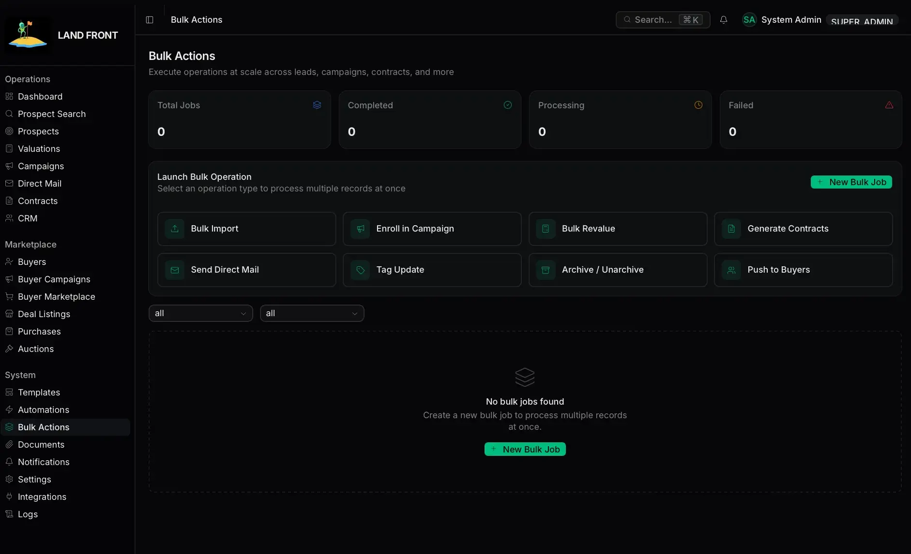Click the Prospects target icon
Image resolution: width=911 pixels, height=554 pixels.
click(9, 131)
